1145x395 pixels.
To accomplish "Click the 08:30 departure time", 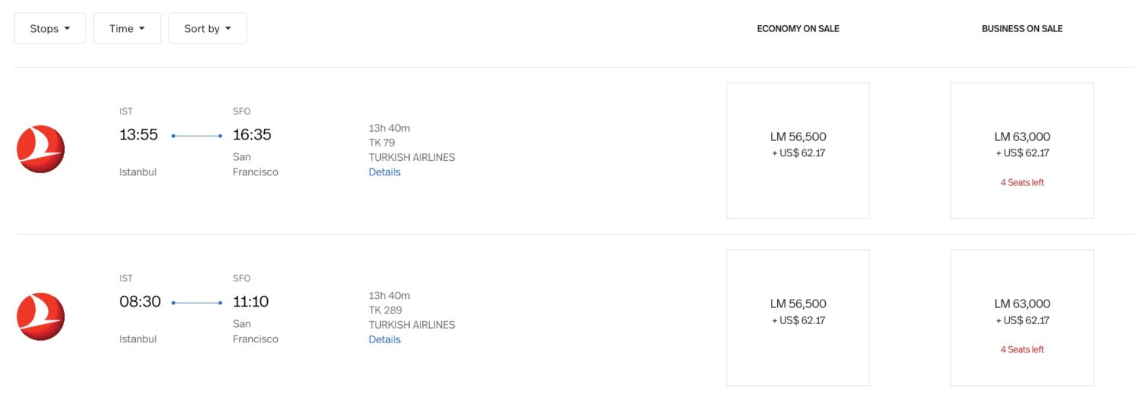I will coord(140,302).
